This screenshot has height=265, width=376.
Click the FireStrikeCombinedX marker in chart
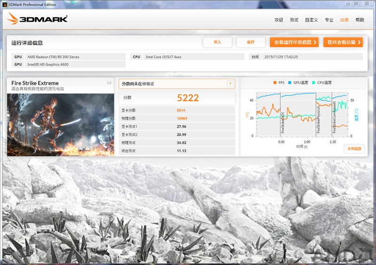(334, 117)
